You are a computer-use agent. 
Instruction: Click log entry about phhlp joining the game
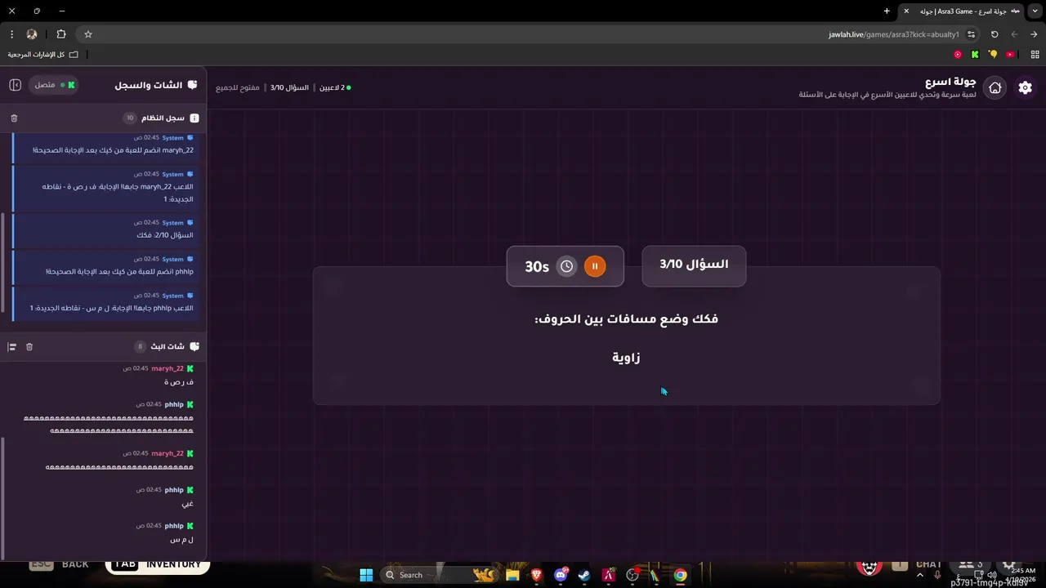(x=104, y=265)
